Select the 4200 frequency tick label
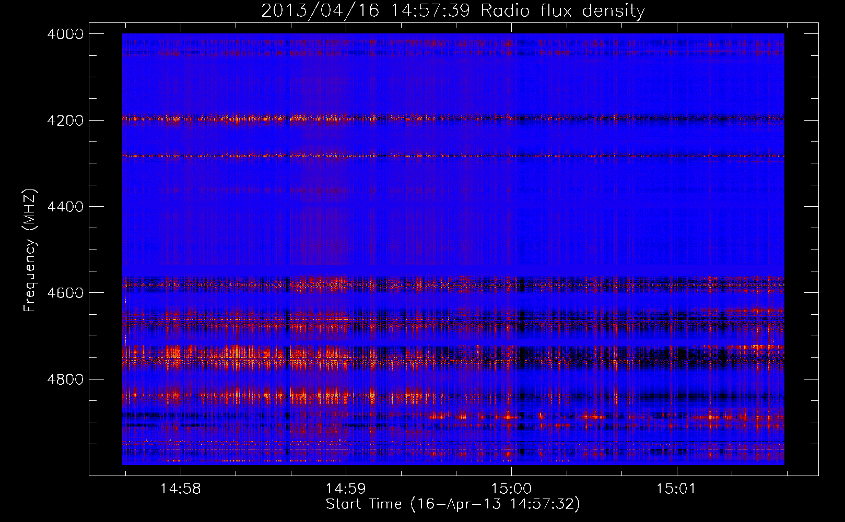This screenshot has height=522, width=845. (x=65, y=121)
